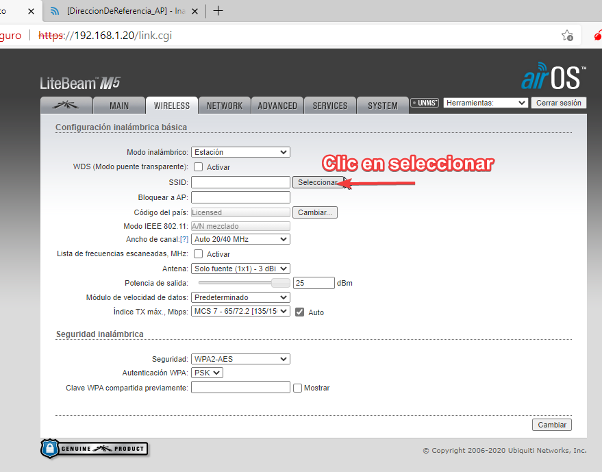
Task: Click the airOS logo
Action: click(553, 77)
